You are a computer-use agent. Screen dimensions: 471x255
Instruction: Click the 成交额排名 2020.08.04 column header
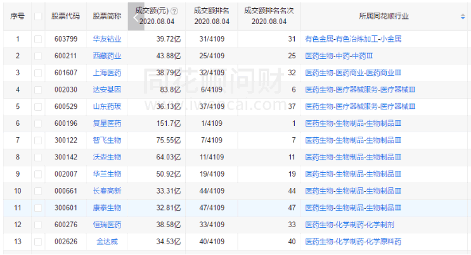(212, 16)
